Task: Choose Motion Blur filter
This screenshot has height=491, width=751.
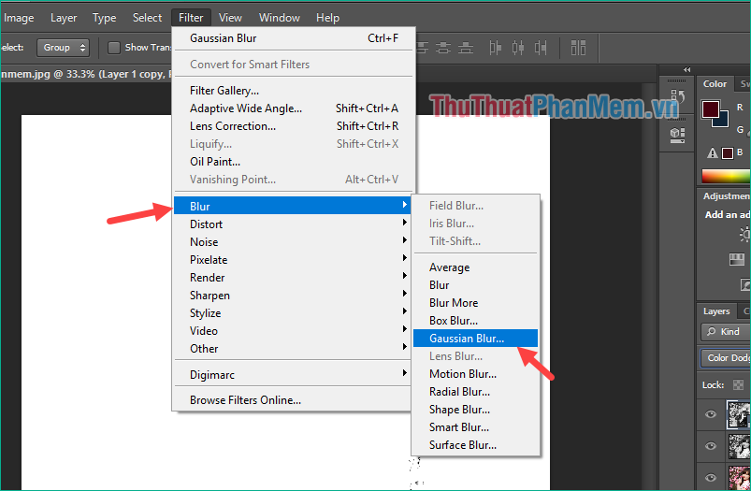Action: tap(475, 374)
